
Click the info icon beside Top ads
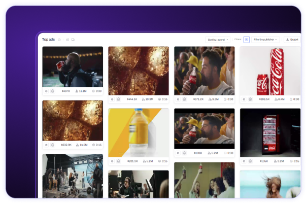coord(59,40)
